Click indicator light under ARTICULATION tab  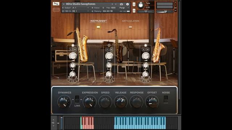pos(130,27)
